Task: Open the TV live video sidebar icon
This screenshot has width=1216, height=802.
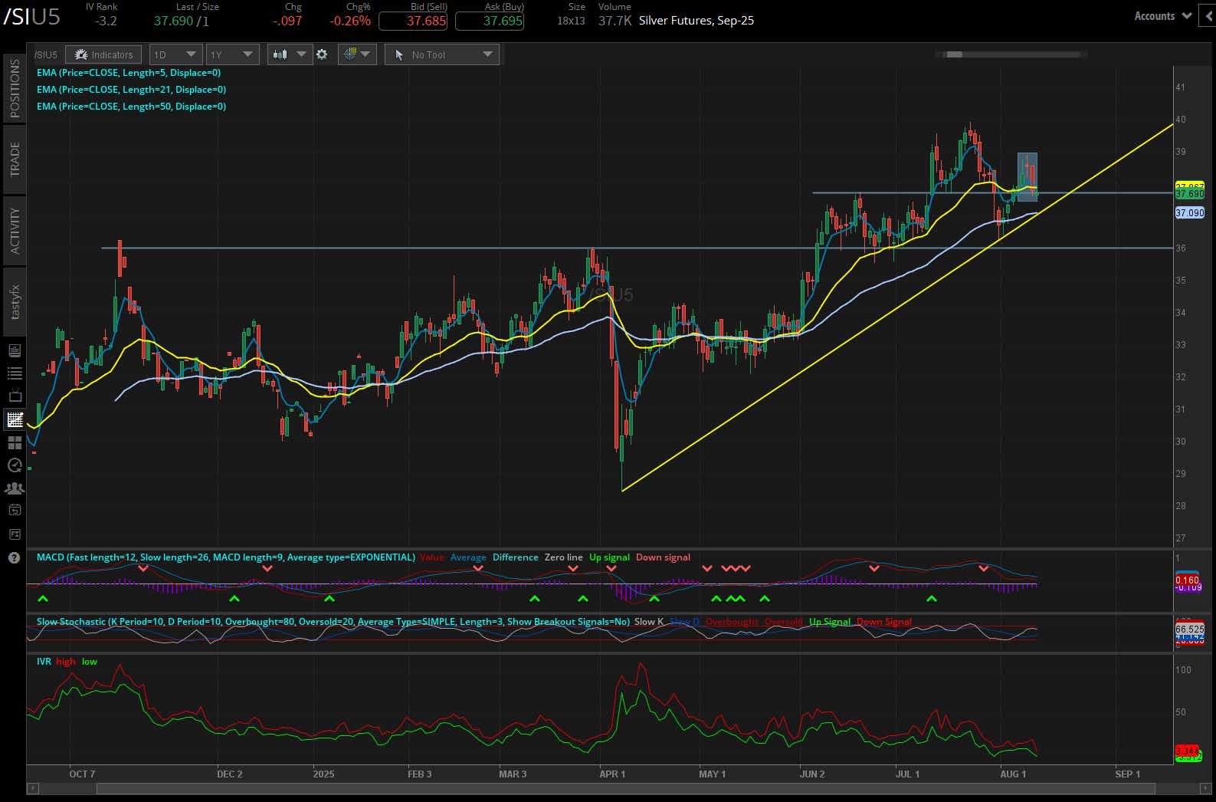Action: pos(15,396)
